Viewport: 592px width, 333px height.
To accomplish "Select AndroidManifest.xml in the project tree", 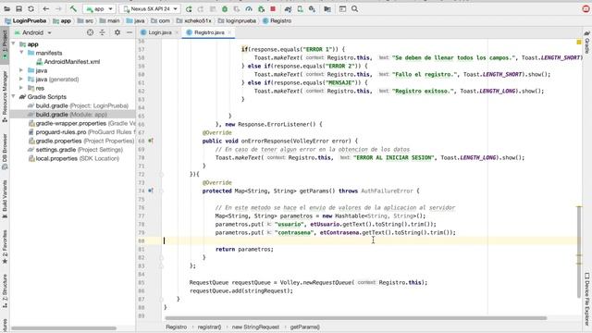I will pyautogui.click(x=68, y=62).
